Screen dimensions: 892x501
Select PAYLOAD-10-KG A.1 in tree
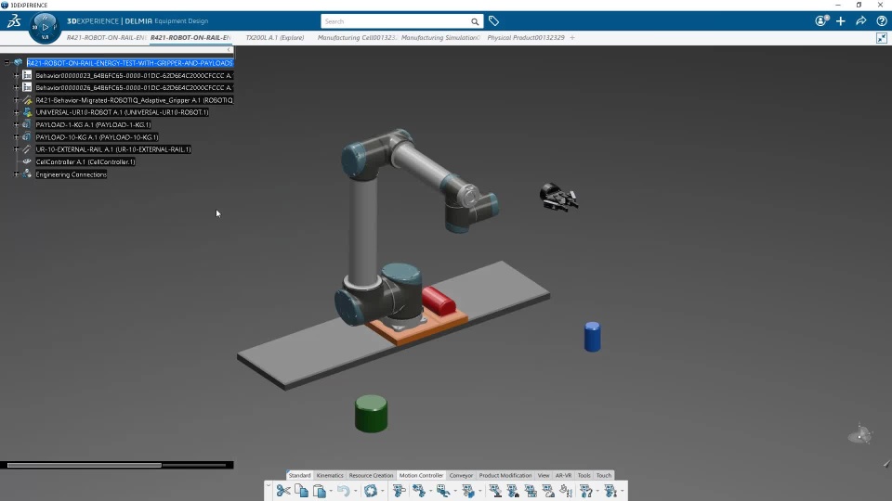coord(97,137)
